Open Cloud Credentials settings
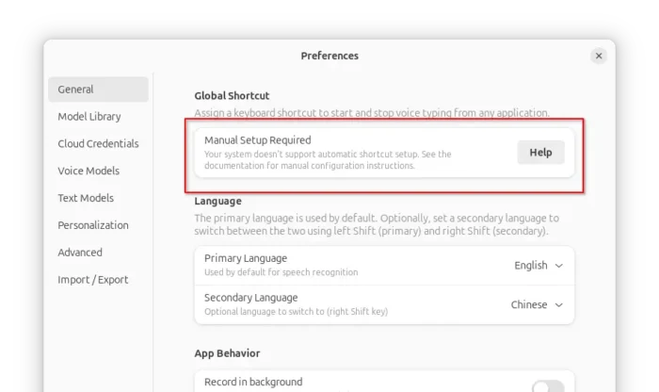This screenshot has width=659, height=392. (x=98, y=144)
